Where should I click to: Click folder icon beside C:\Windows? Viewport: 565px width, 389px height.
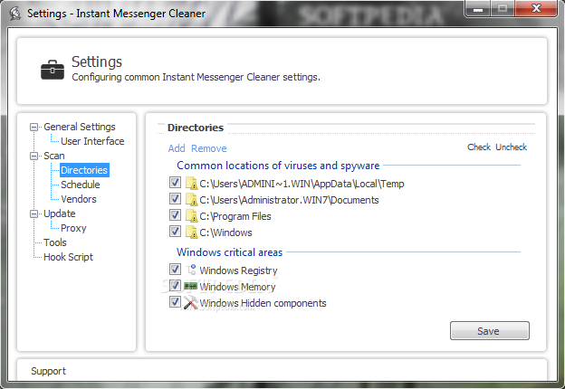coord(191,232)
